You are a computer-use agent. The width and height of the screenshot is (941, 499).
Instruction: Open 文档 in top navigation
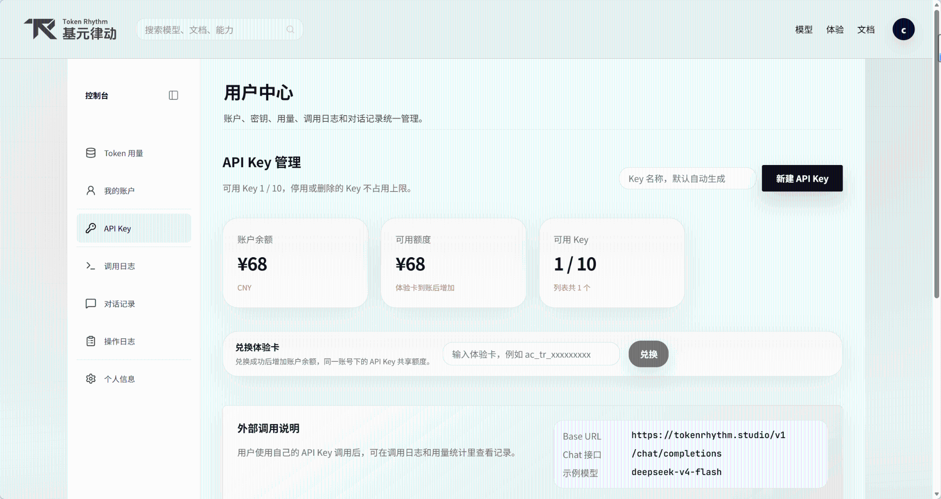click(866, 30)
